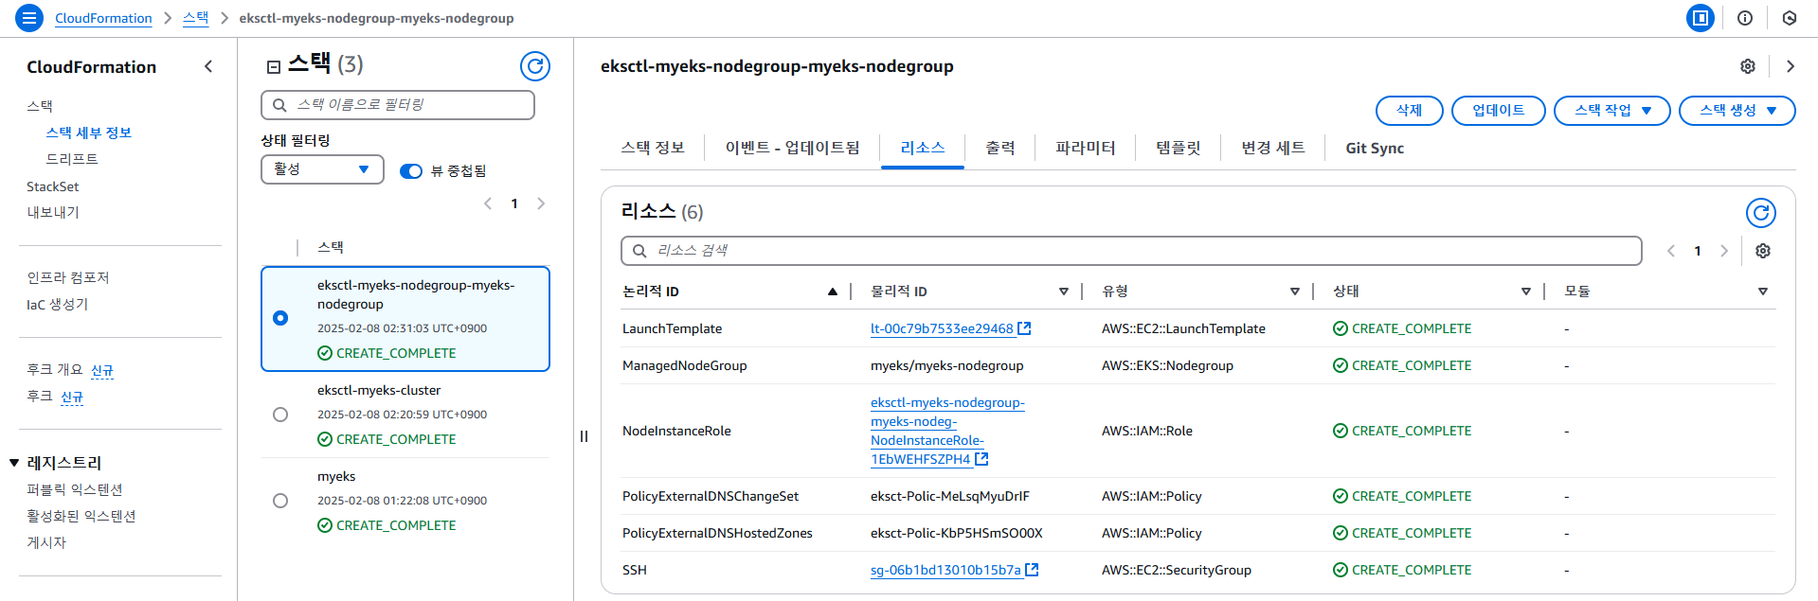Open the info help panel icon

pyautogui.click(x=1745, y=18)
